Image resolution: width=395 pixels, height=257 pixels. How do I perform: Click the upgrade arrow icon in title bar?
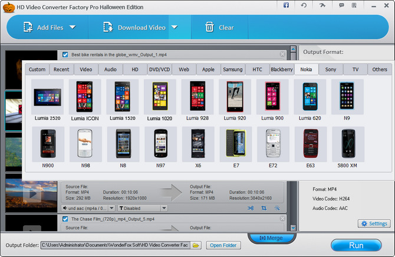point(322,5)
